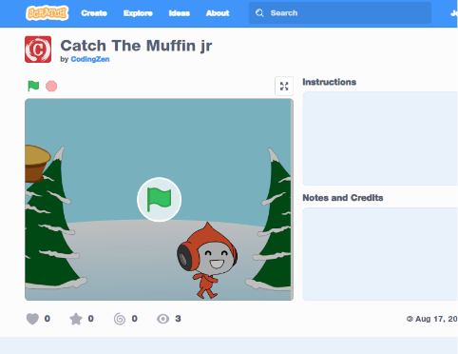
Task: Go to the Explore page
Action: pos(138,13)
